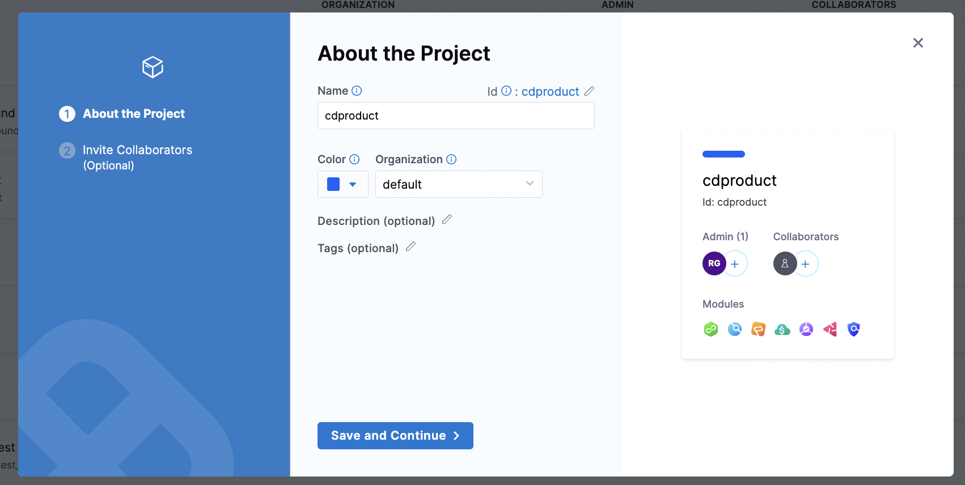Image resolution: width=965 pixels, height=485 pixels.
Task: Open the Organization dropdown showing default
Action: coord(459,184)
